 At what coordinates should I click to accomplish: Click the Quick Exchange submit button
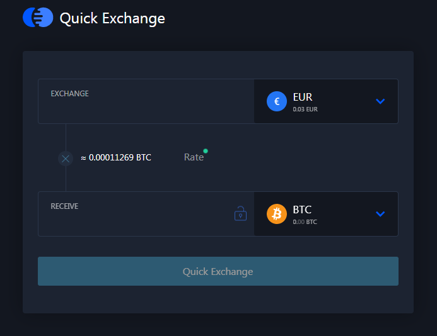click(x=218, y=271)
